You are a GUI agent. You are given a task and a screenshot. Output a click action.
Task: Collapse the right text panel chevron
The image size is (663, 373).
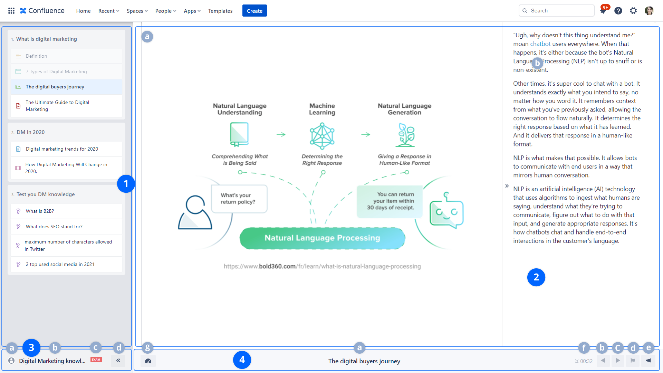(x=507, y=186)
